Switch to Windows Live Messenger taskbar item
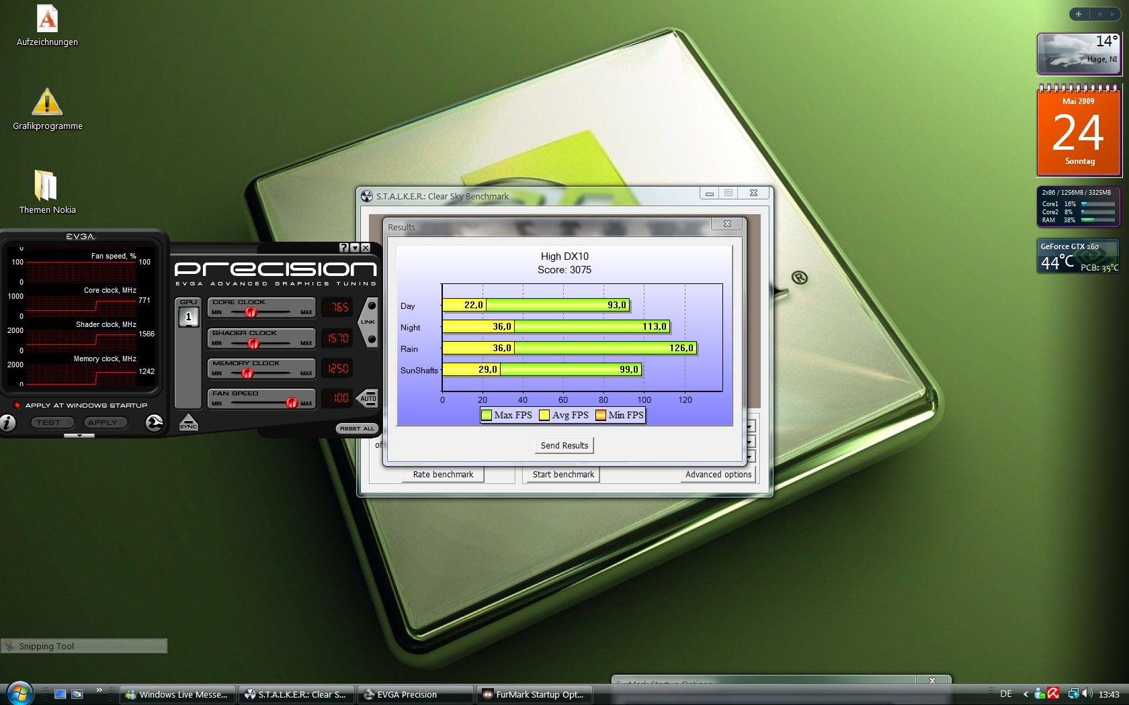Viewport: 1129px width, 705px height. click(x=178, y=694)
